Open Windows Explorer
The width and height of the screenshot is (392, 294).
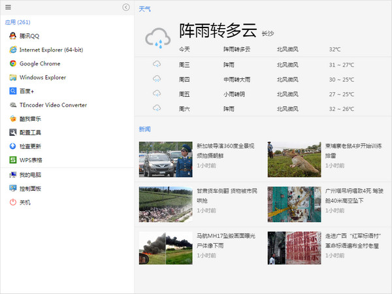(42, 77)
